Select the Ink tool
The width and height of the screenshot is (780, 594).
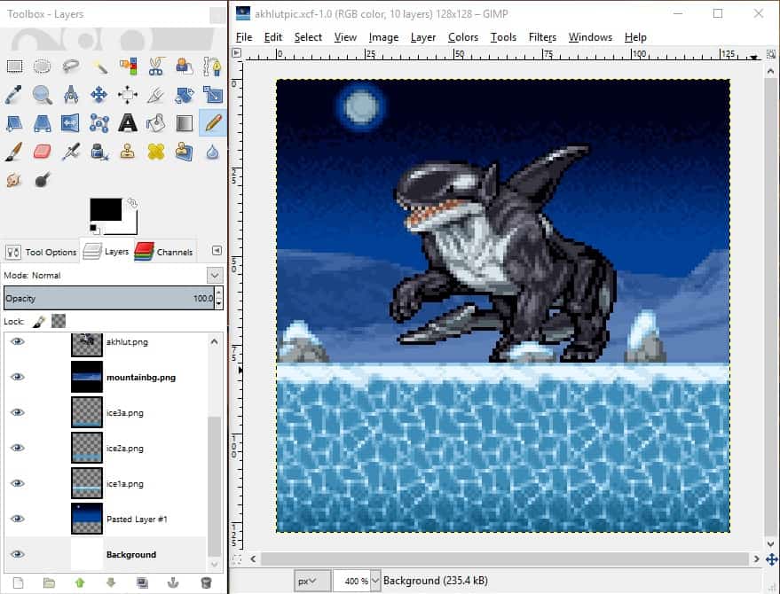[99, 152]
